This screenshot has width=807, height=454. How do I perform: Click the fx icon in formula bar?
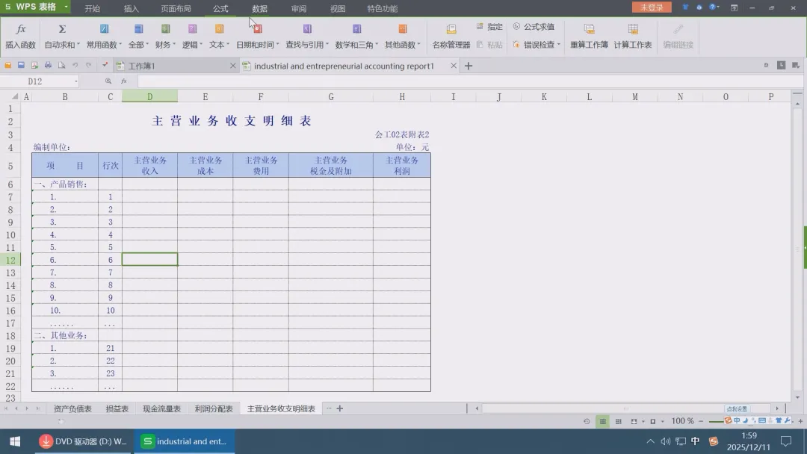pyautogui.click(x=123, y=81)
